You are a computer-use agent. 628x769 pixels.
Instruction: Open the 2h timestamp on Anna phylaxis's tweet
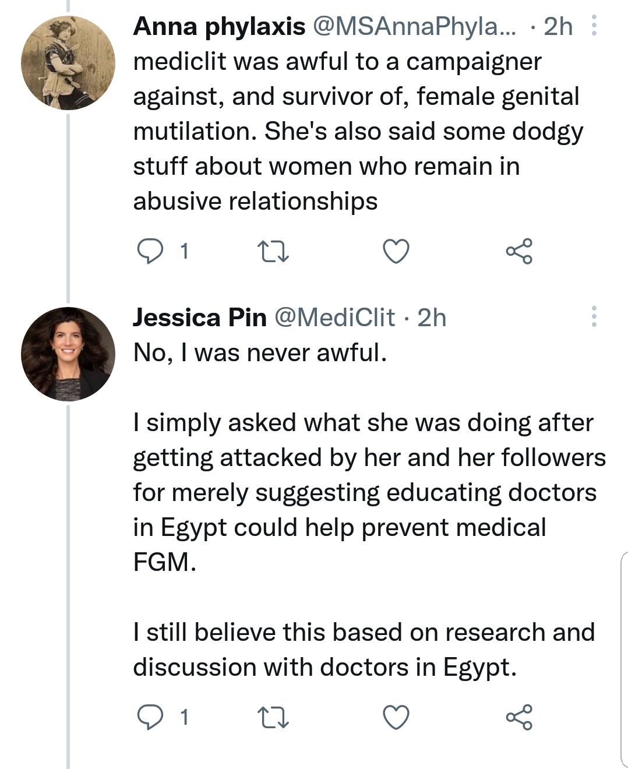pyautogui.click(x=558, y=26)
